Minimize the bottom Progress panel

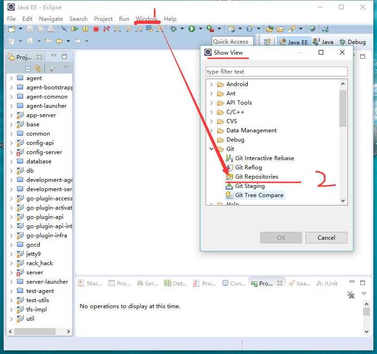(352, 281)
